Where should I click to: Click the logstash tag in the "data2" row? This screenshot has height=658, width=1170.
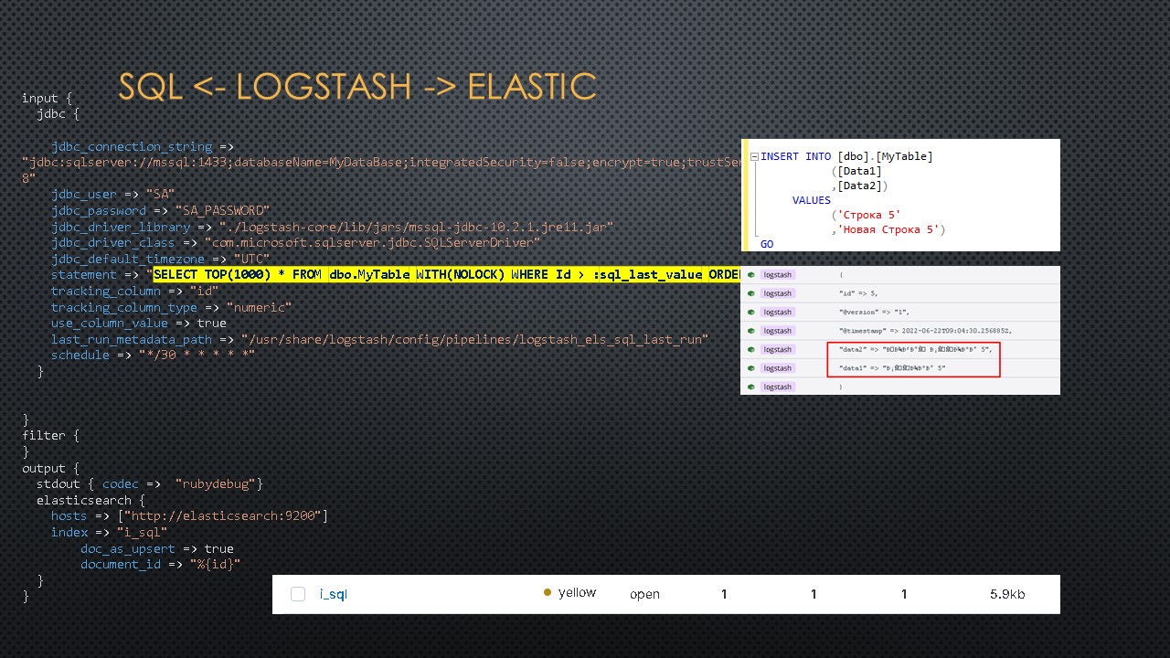click(778, 349)
